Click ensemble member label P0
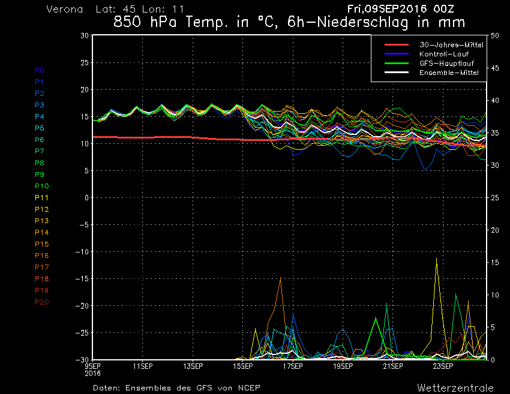 click(40, 70)
